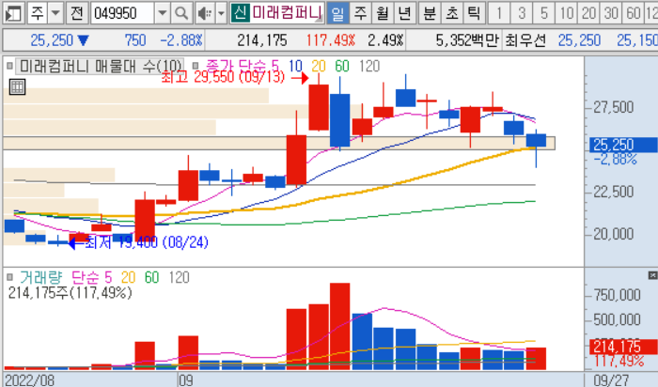Select the 3 interval button
This screenshot has height=387, width=658.
(x=522, y=13)
